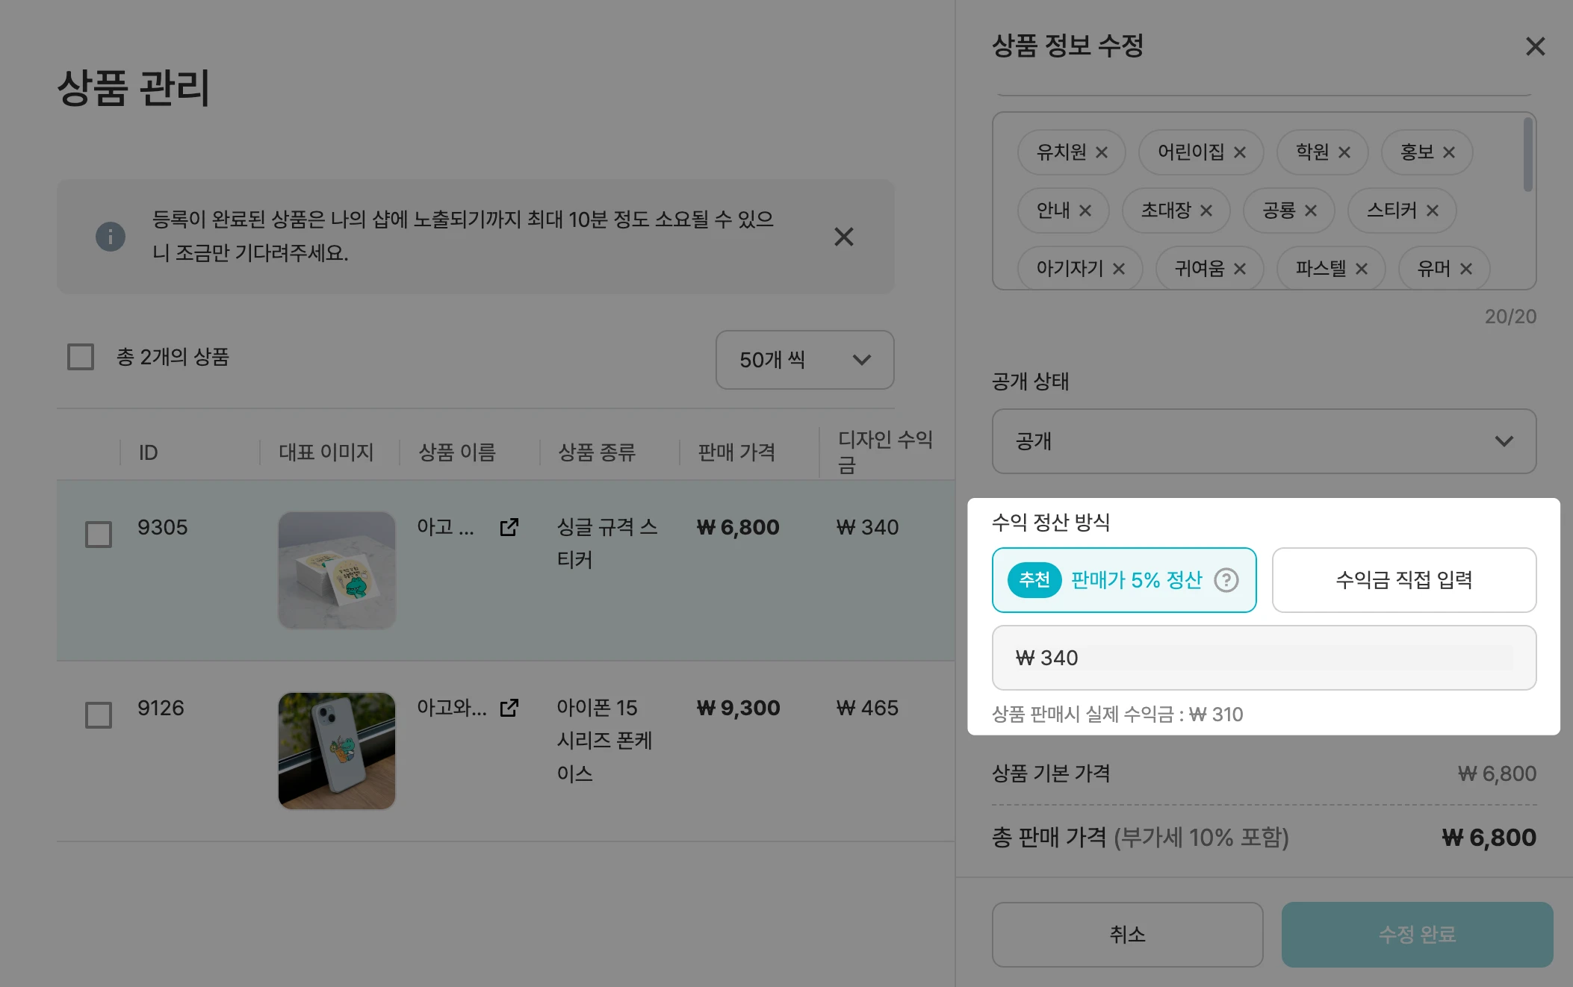Click the info icon in the notice banner
The width and height of the screenshot is (1573, 987).
coord(111,237)
